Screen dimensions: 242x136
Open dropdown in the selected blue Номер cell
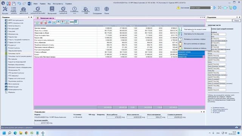pyautogui.click(x=203, y=57)
